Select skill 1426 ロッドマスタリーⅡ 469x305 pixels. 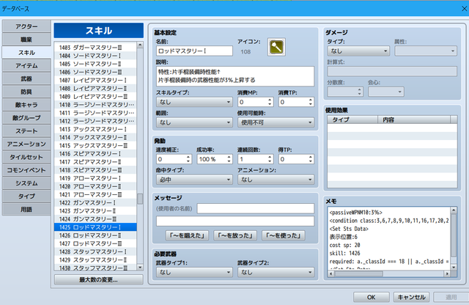pyautogui.click(x=95, y=235)
